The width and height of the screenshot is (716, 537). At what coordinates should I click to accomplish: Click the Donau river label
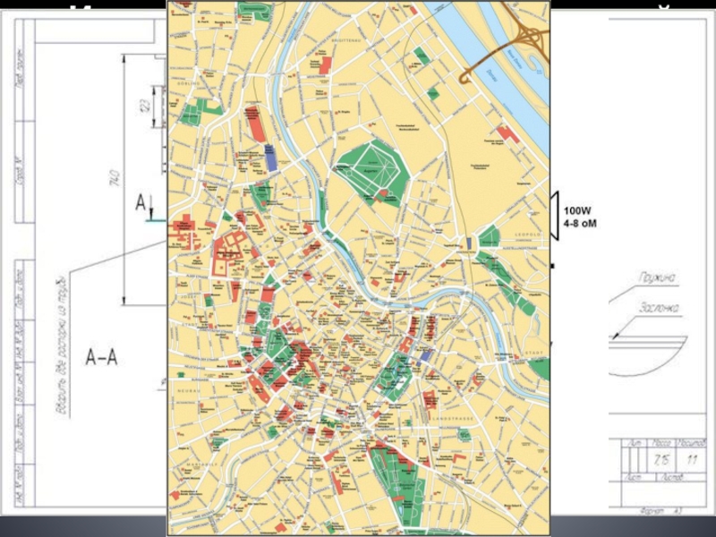coord(492,76)
